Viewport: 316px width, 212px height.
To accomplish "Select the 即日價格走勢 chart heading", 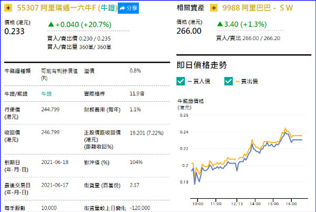I will [x=202, y=65].
